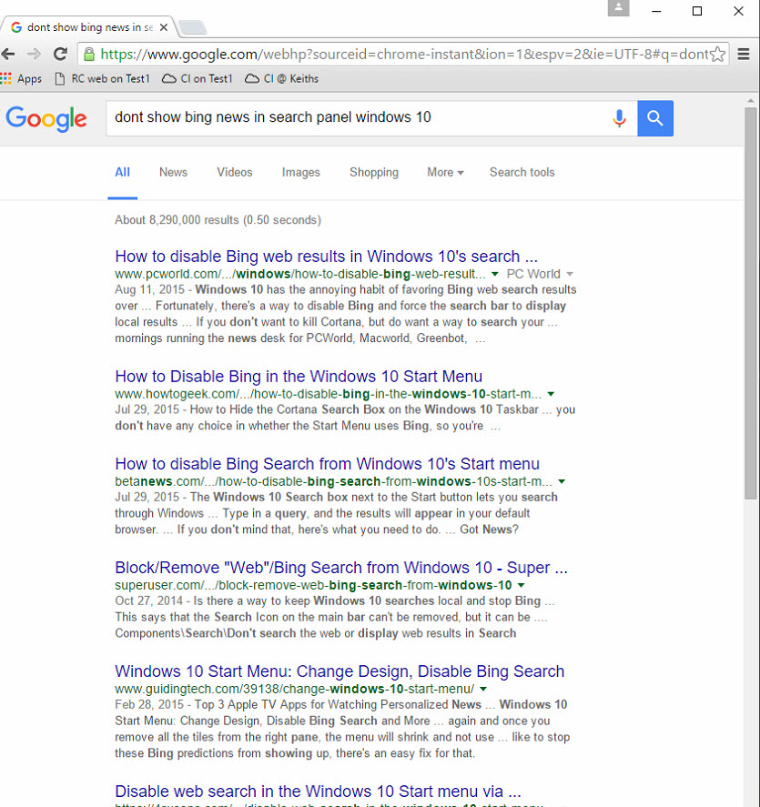Expand the More search filter dropdown

445,172
